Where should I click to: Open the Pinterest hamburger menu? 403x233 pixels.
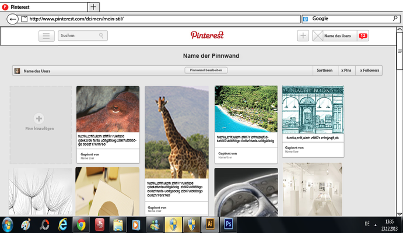click(47, 36)
